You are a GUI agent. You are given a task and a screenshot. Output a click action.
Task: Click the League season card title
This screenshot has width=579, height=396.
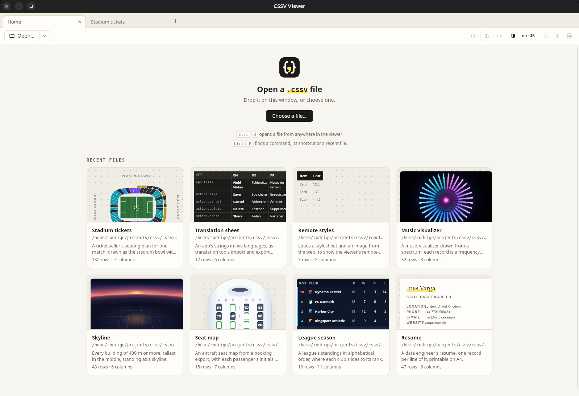317,338
